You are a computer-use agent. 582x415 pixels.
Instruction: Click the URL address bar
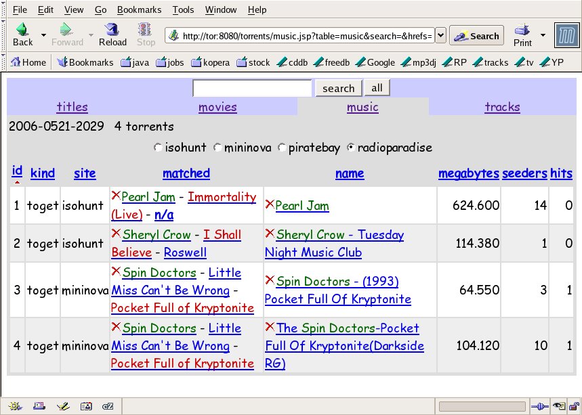(x=300, y=36)
